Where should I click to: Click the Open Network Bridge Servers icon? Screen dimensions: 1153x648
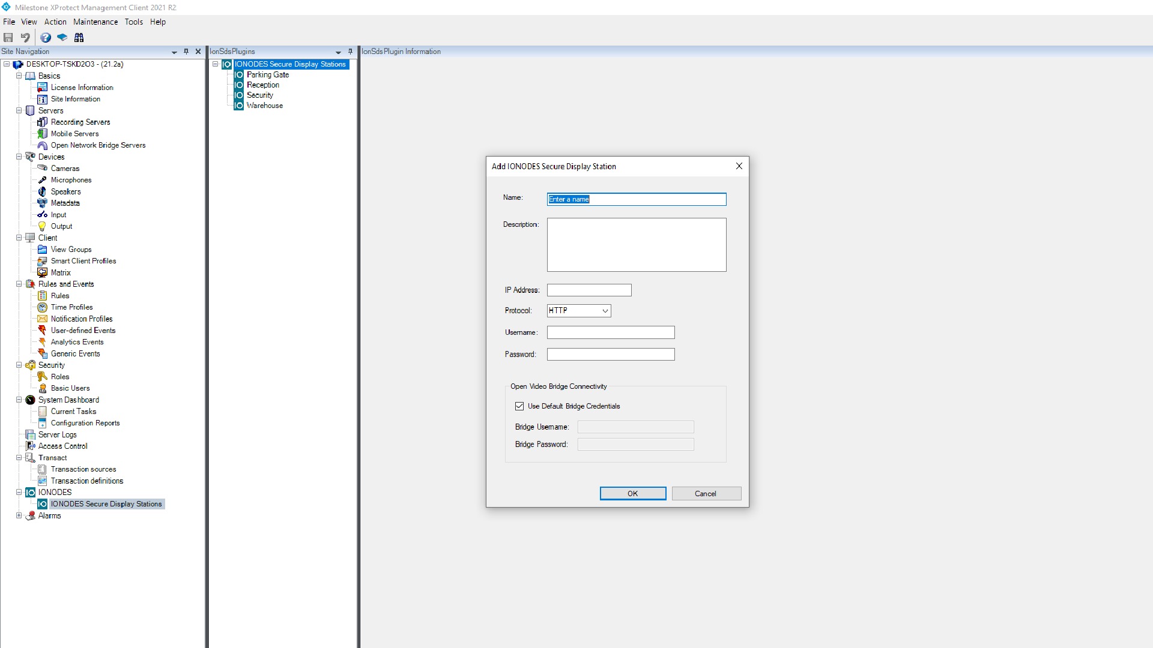[x=43, y=145]
